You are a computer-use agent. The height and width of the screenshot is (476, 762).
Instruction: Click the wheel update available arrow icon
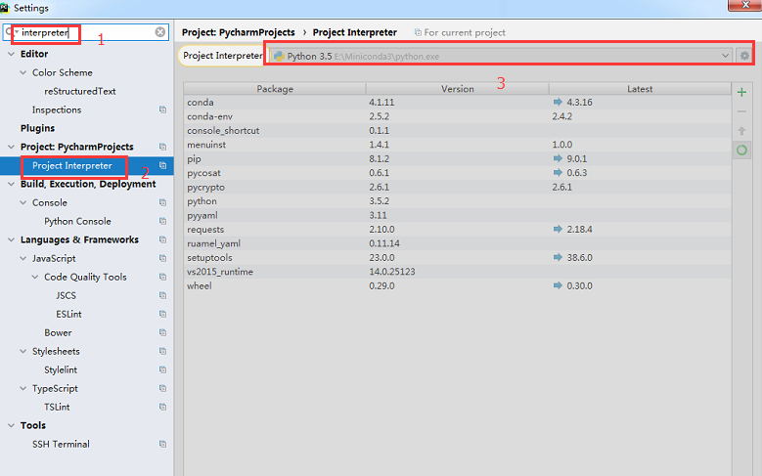click(558, 285)
